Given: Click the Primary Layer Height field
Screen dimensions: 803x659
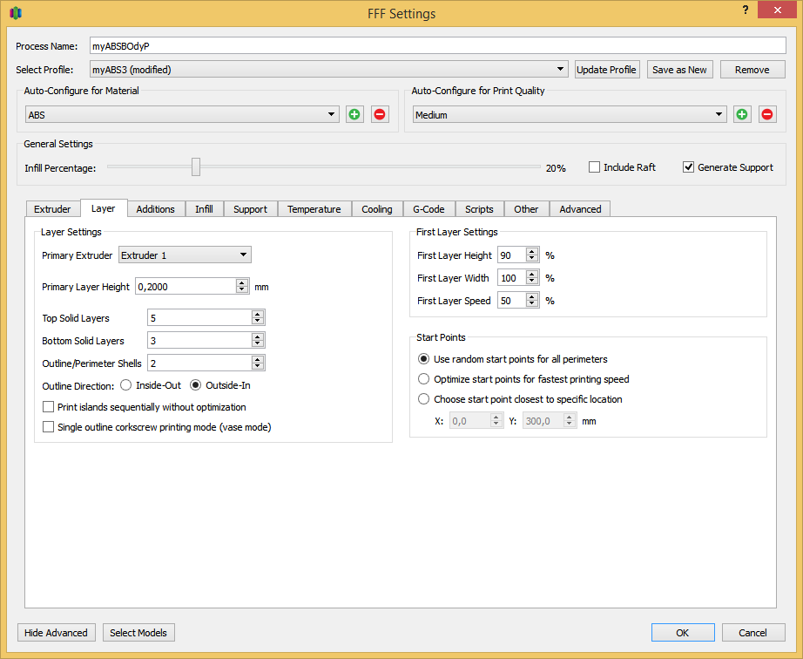Looking at the screenshot, I should point(186,287).
